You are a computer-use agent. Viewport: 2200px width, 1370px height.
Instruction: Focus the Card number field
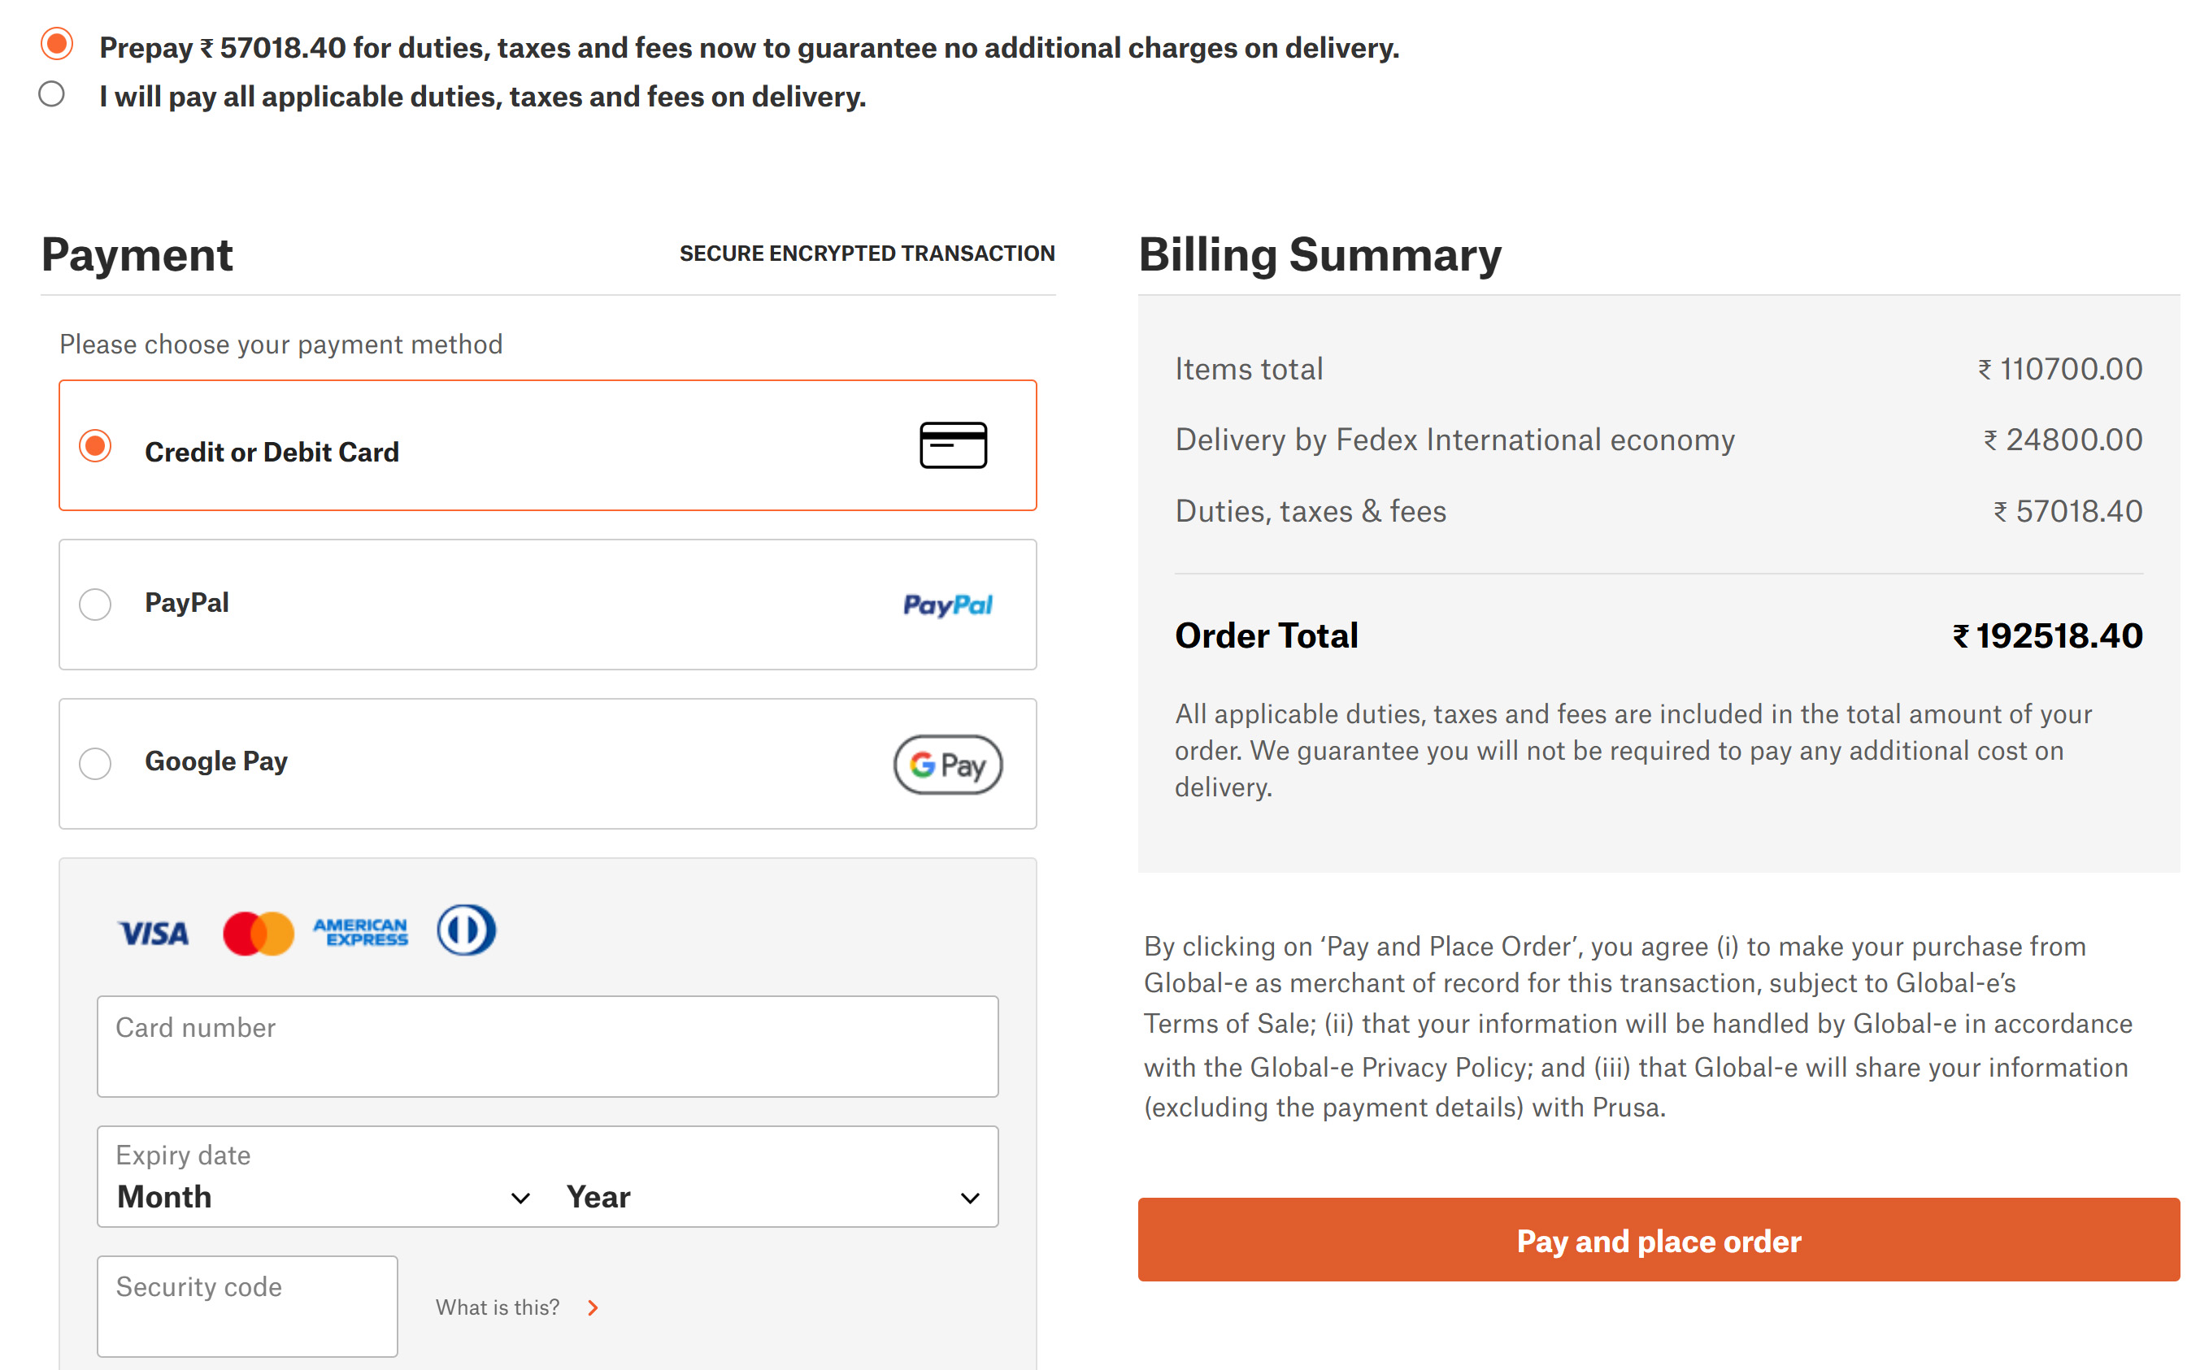[547, 1047]
